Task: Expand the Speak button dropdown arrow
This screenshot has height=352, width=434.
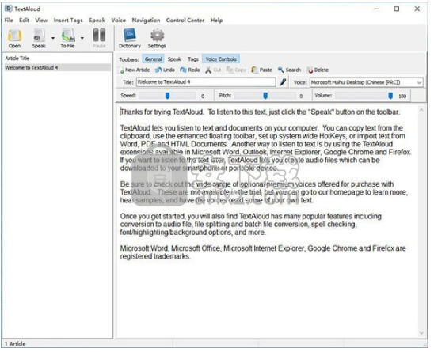Action: pyautogui.click(x=53, y=38)
